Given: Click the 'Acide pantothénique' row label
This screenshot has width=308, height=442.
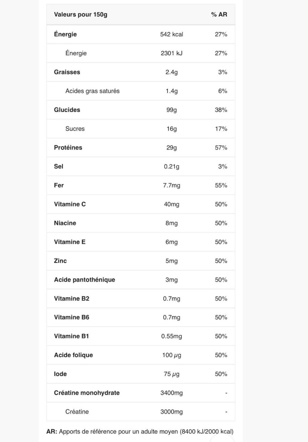Looking at the screenshot, I should click(84, 280).
